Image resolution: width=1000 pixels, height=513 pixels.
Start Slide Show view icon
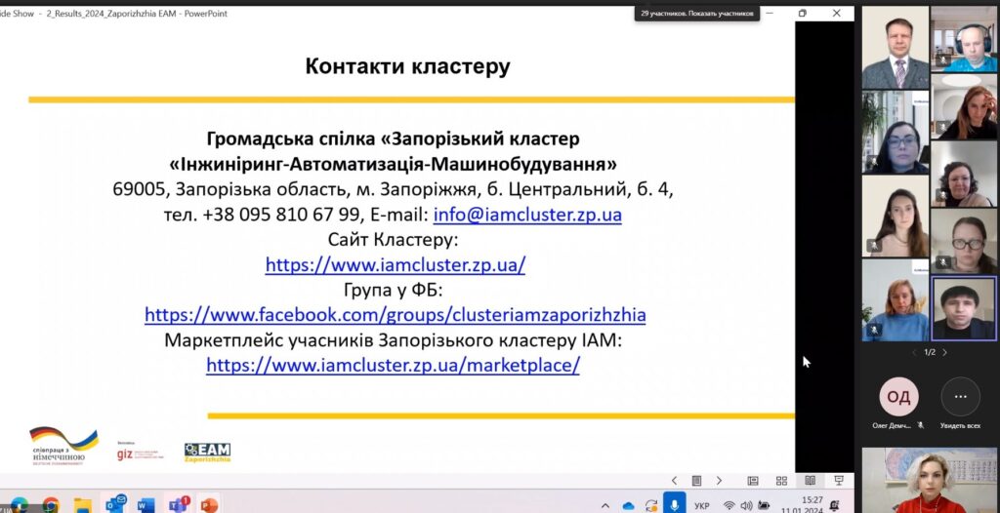coord(839,481)
